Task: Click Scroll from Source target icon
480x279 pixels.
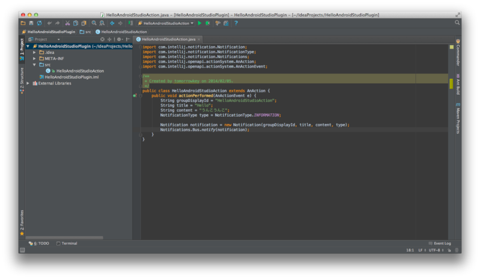Action: point(102,40)
